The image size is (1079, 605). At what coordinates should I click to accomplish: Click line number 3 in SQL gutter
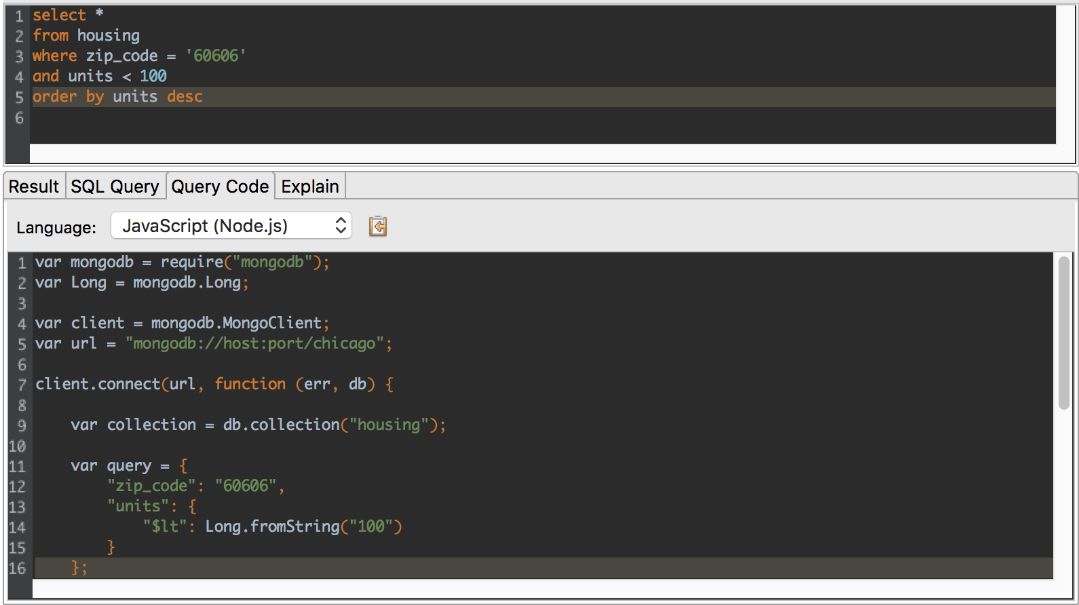click(19, 56)
